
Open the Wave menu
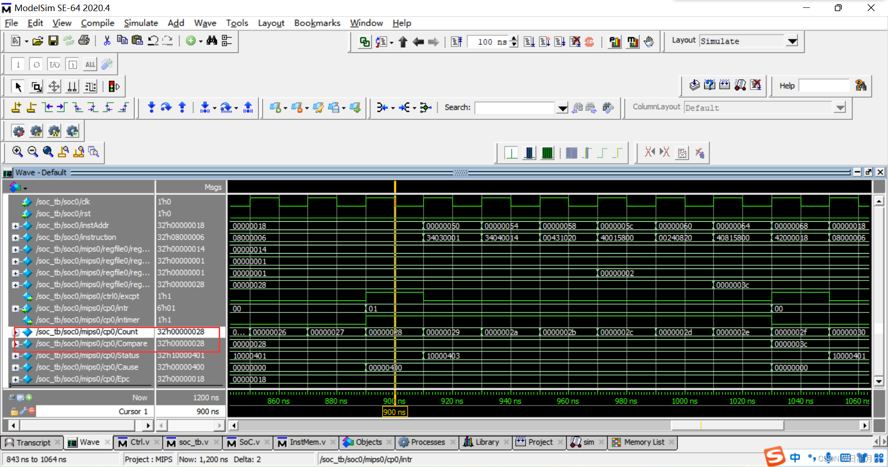coord(205,23)
